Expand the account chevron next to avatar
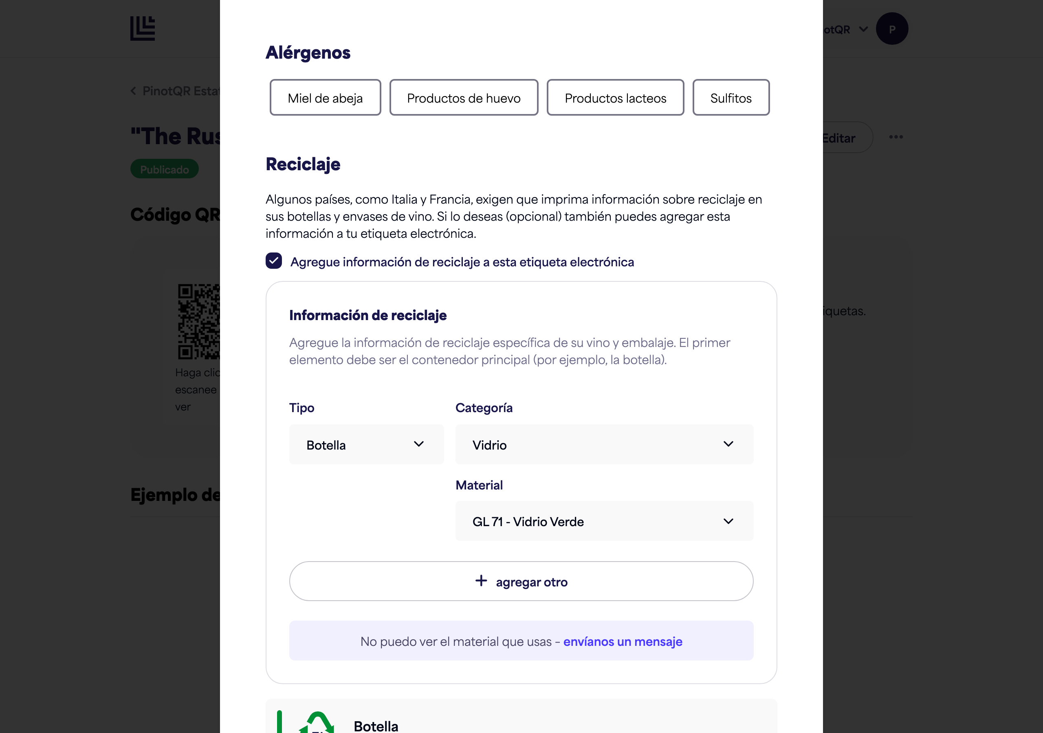Screen dimensions: 1043x733 [864, 29]
